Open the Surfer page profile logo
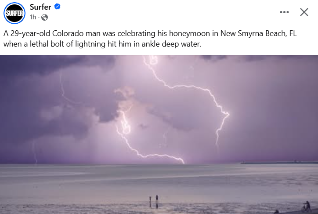This screenshot has height=214, width=318. click(14, 13)
